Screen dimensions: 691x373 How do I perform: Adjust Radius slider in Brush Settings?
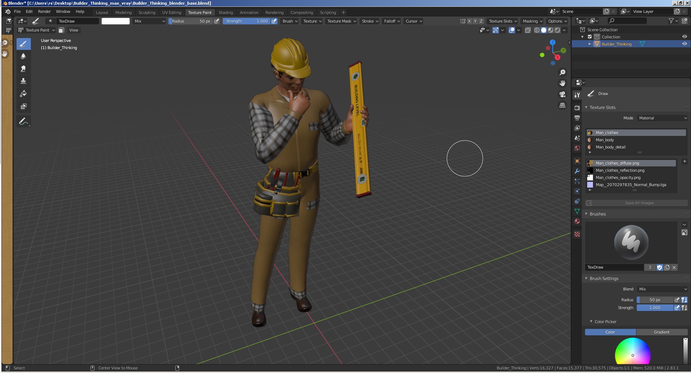coord(655,300)
